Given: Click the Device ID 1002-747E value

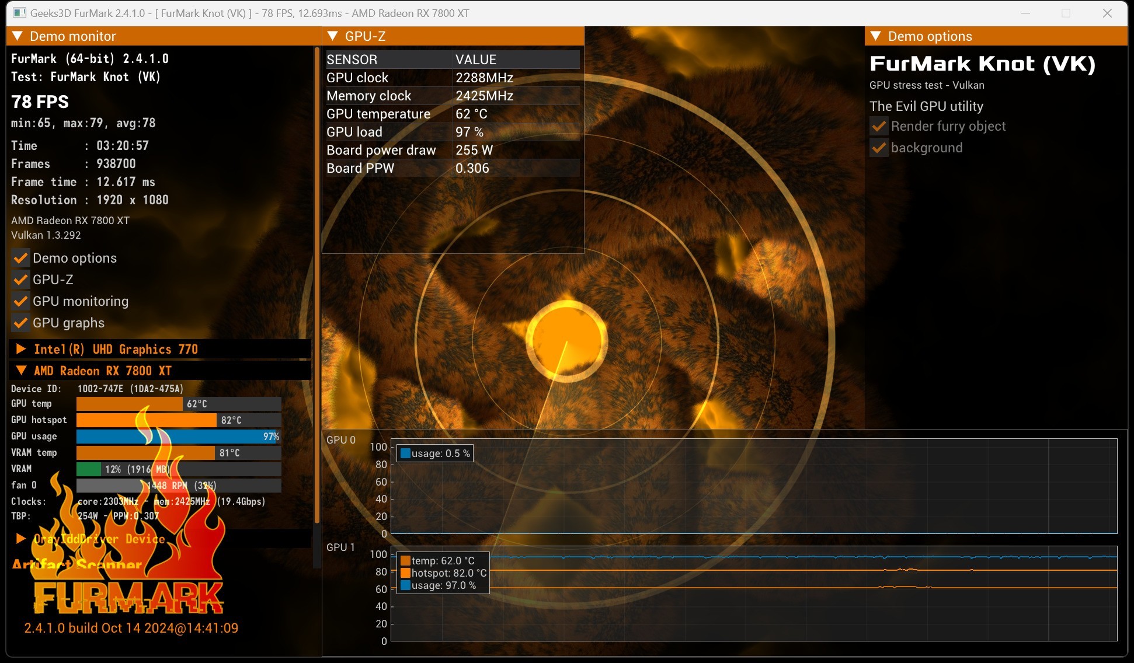Looking at the screenshot, I should tap(130, 389).
